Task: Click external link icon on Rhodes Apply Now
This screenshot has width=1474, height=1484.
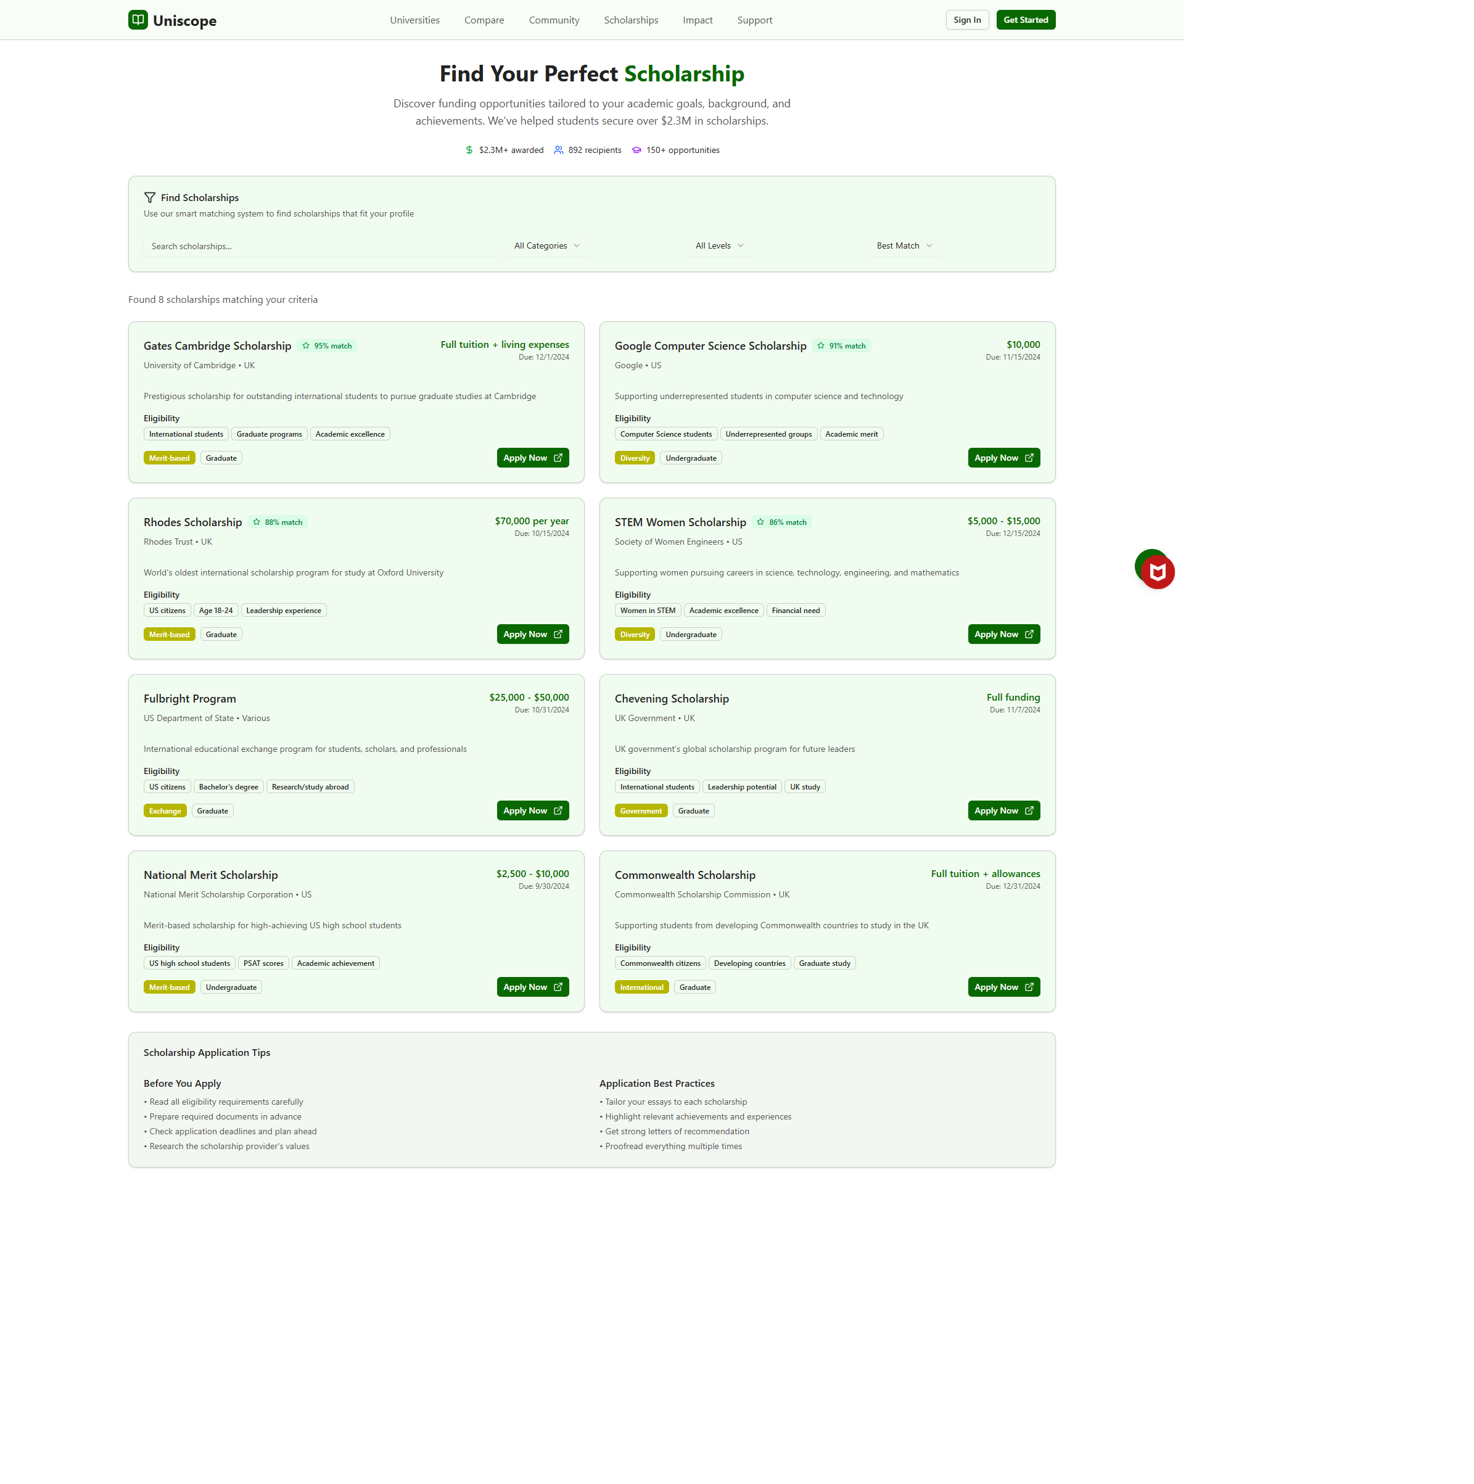Action: coord(558,633)
